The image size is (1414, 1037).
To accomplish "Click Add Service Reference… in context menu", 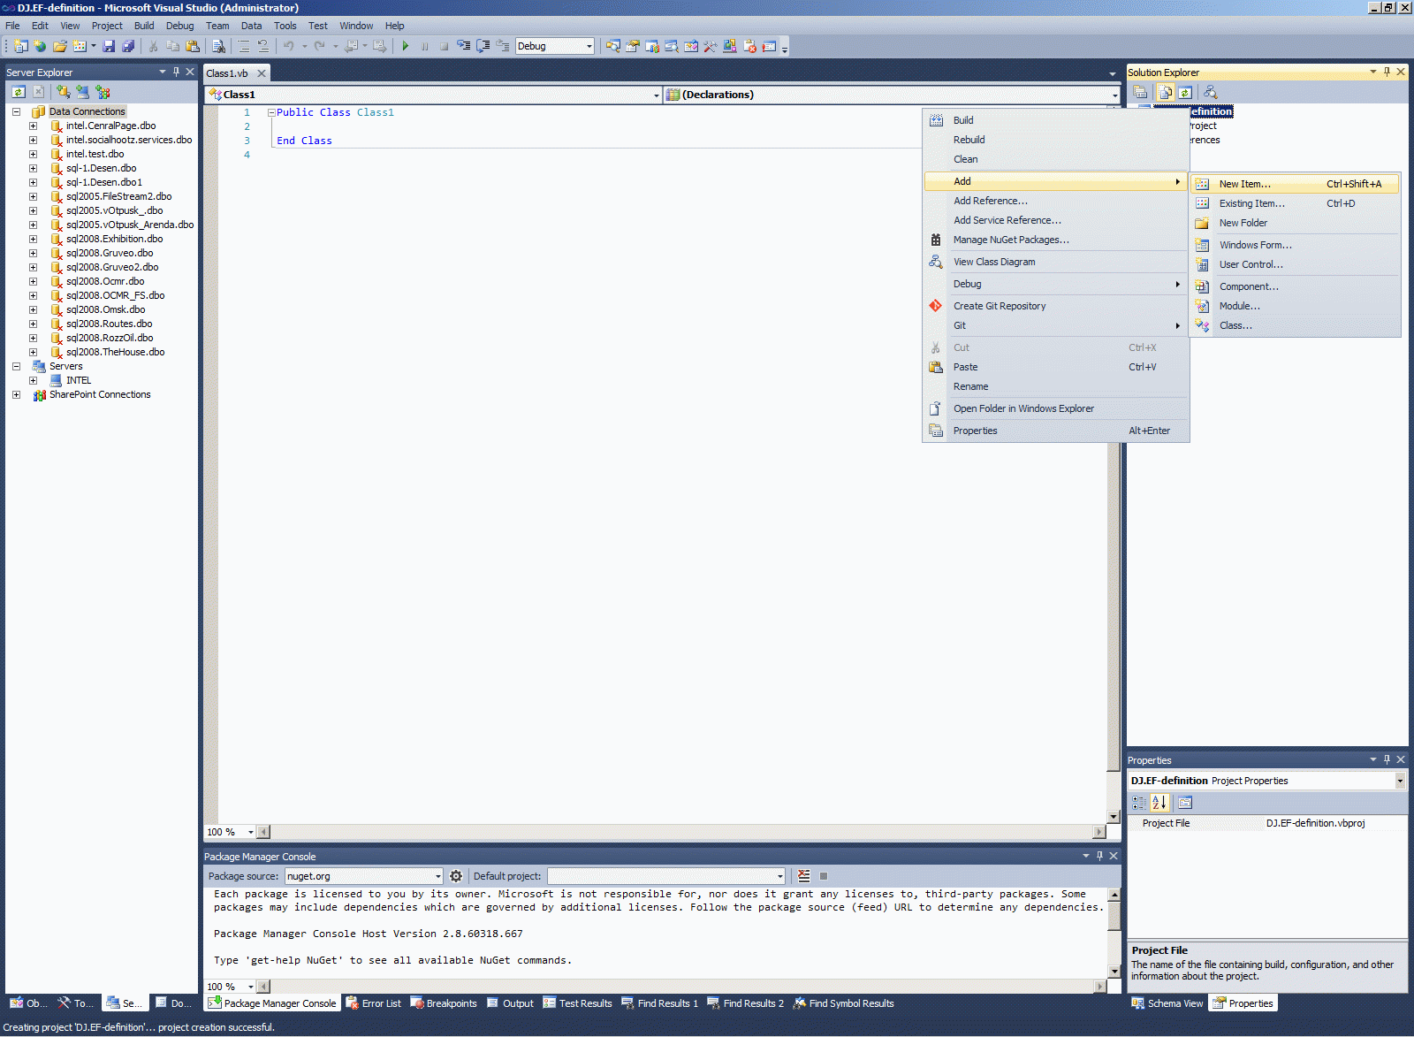I will [1055, 220].
